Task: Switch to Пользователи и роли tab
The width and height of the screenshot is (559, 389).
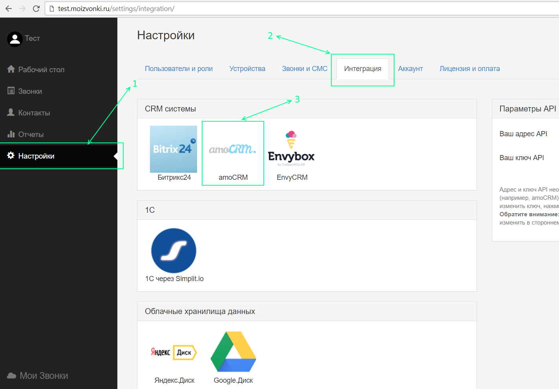Action: [179, 69]
